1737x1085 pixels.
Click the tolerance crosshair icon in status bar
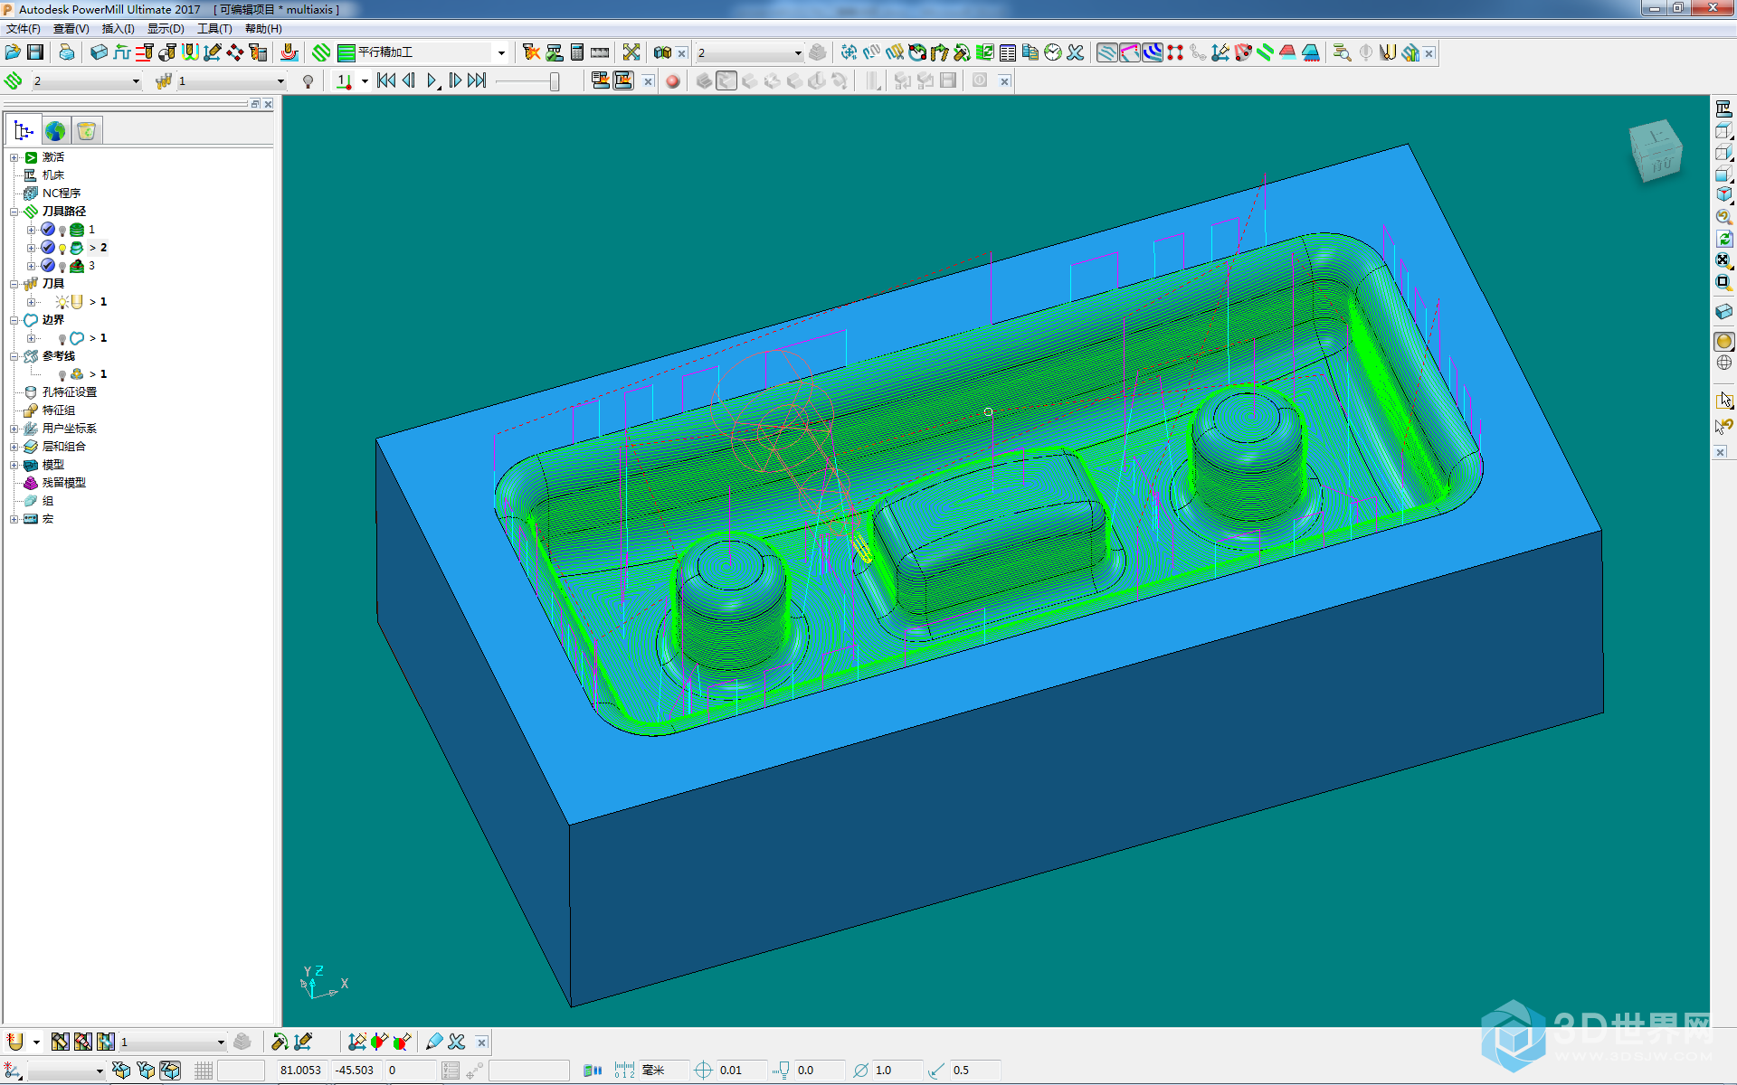(x=703, y=1071)
